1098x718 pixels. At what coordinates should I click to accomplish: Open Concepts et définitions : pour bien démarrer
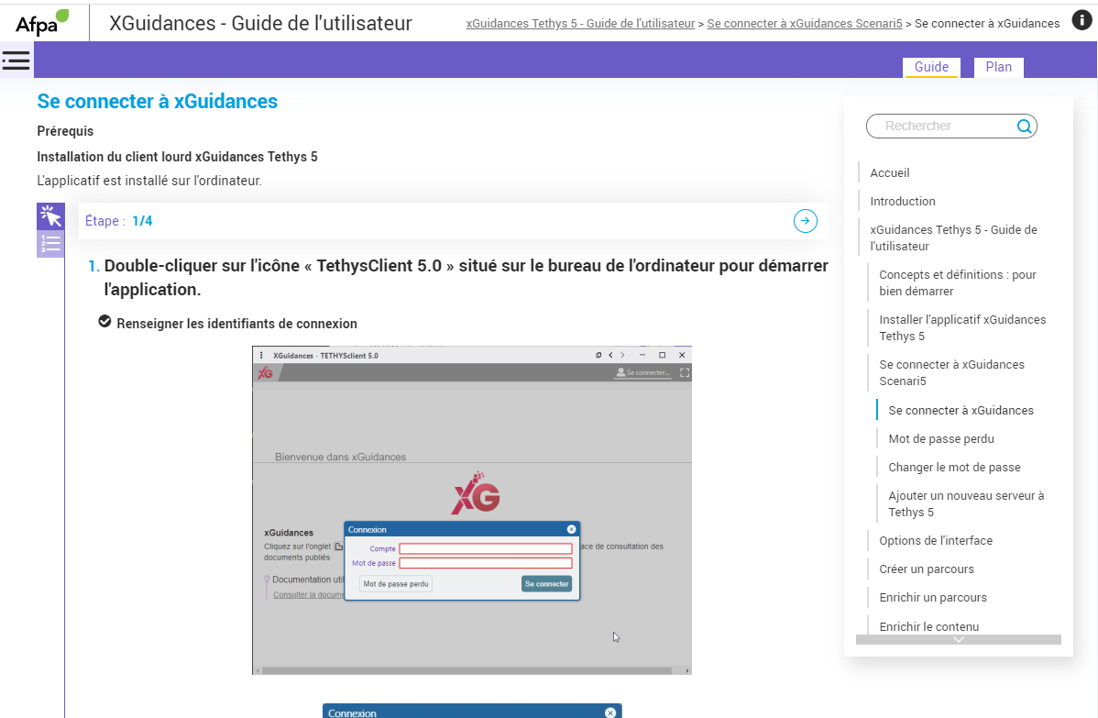[957, 283]
